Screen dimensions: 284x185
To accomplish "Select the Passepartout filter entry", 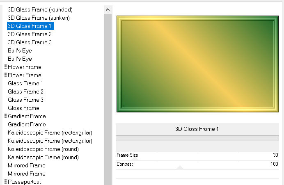I will [24, 182].
